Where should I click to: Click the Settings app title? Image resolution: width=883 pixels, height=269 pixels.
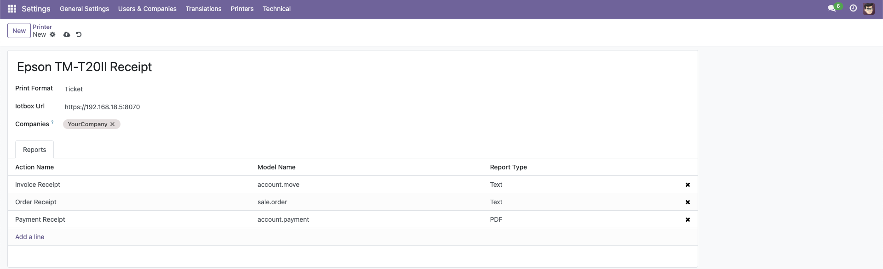coord(36,9)
